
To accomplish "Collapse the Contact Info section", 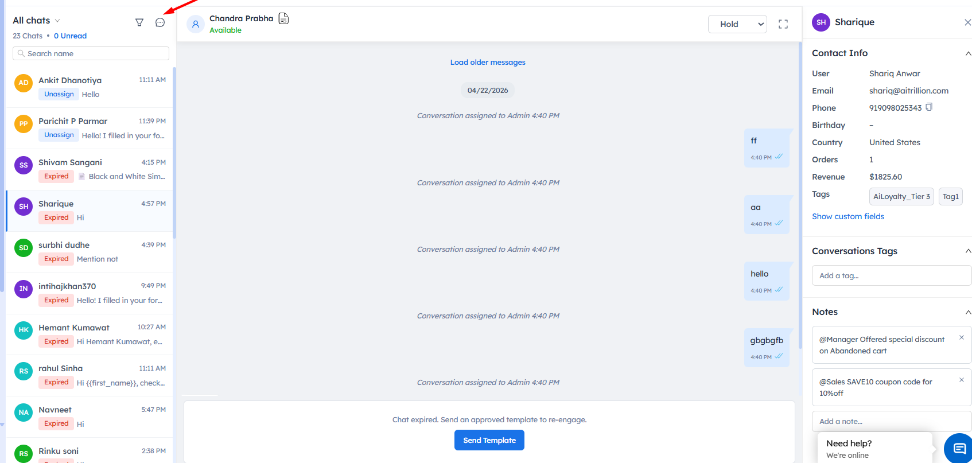I will click(967, 53).
